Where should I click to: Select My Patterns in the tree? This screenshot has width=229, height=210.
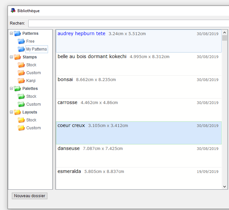37,49
